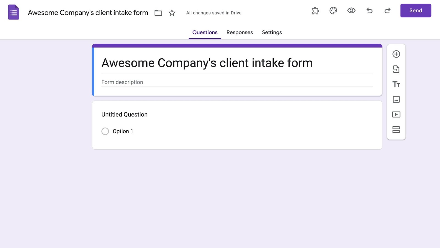Add a new section
This screenshot has width=440, height=248.
tap(396, 130)
